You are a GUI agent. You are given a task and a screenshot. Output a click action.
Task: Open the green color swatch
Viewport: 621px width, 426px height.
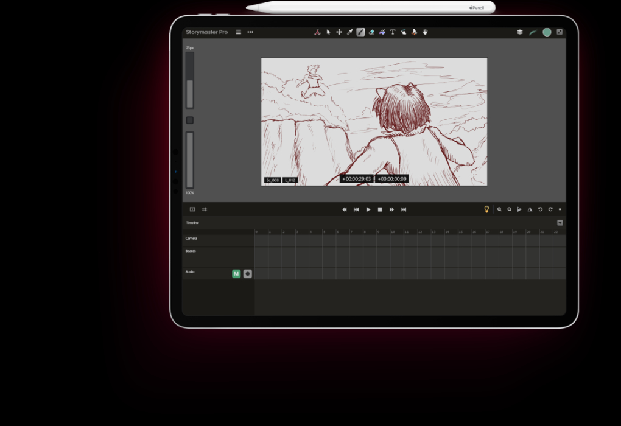(547, 32)
